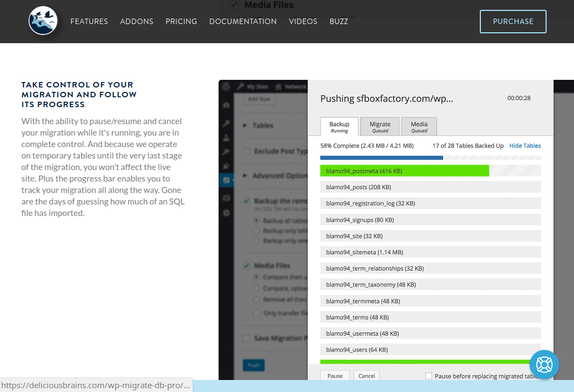
Task: Toggle Only transfer files checkbox
Action: click(257, 313)
